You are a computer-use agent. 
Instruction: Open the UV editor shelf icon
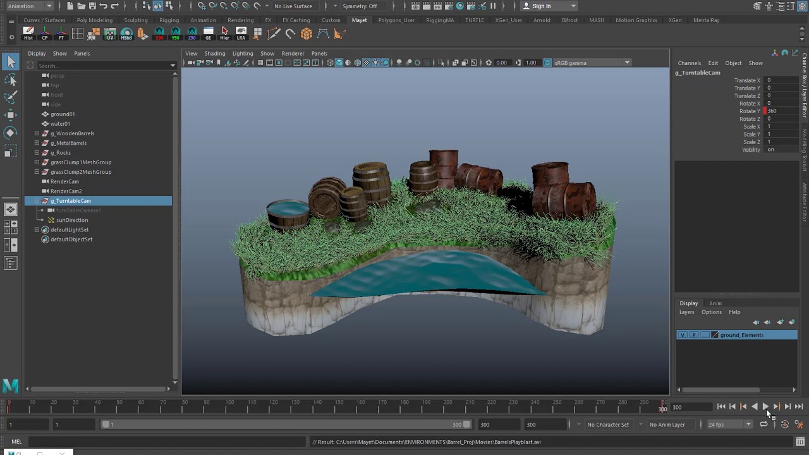coord(110,33)
